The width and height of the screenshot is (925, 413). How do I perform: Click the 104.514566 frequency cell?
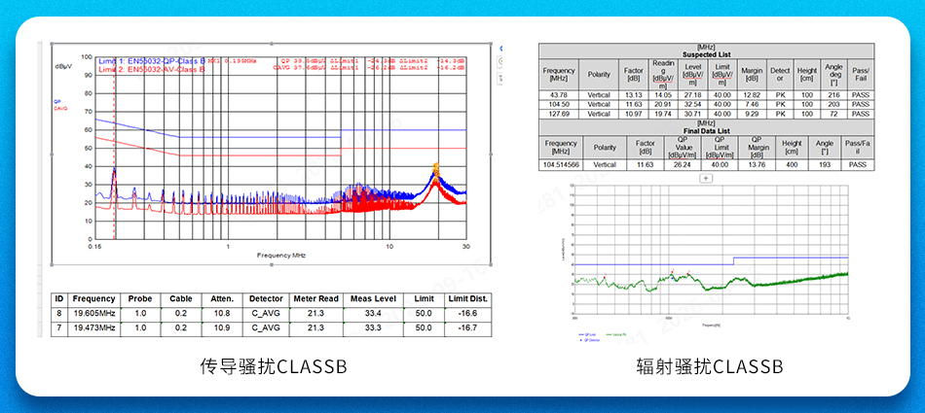562,165
